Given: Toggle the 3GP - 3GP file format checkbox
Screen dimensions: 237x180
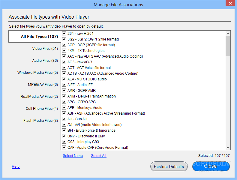Looking at the screenshot, I should click(64, 45).
